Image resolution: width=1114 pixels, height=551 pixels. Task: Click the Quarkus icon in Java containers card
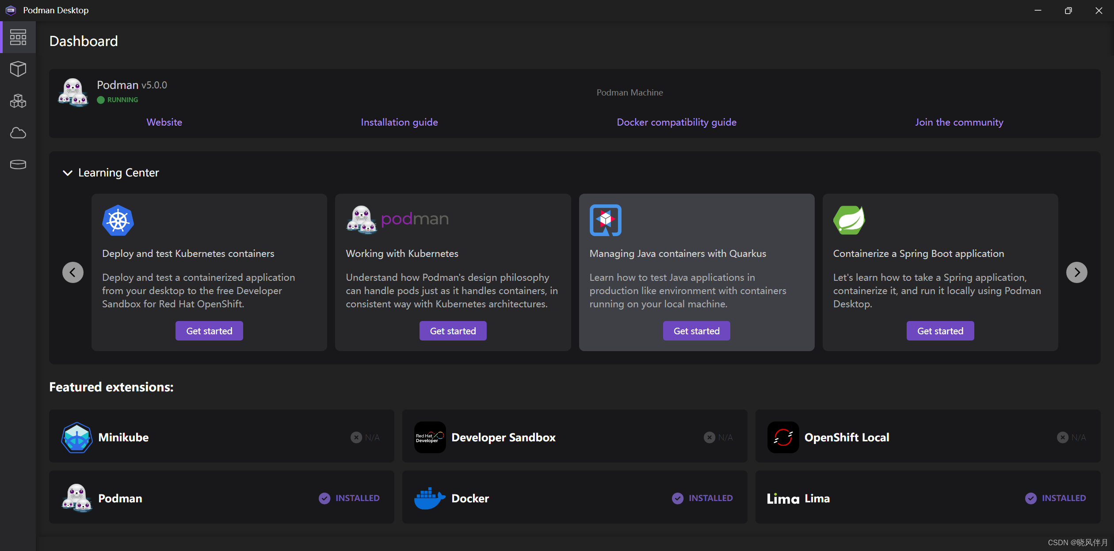click(x=606, y=220)
